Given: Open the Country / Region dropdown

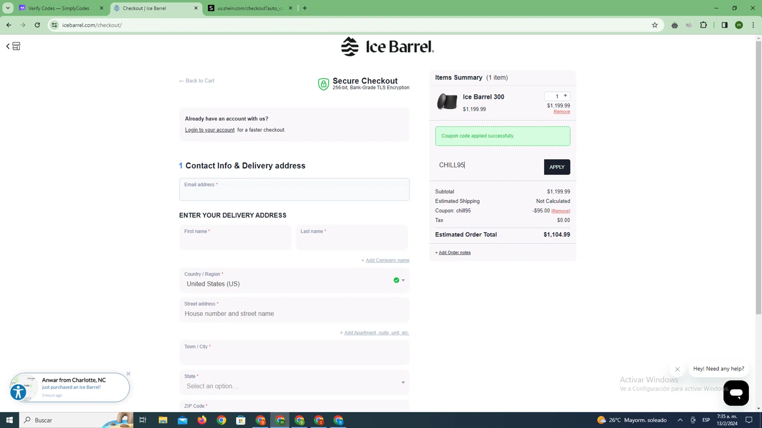Looking at the screenshot, I should click(x=294, y=280).
